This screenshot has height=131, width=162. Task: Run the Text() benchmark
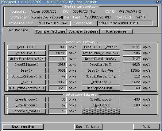tap(27, 82)
